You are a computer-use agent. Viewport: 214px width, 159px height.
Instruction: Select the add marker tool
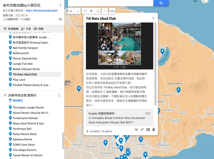(91, 11)
